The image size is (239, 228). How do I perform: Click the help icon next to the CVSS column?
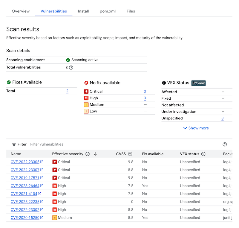pyautogui.click(x=130, y=154)
